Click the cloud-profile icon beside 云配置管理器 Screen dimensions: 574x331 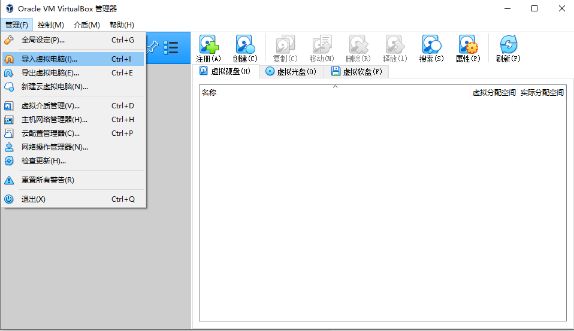pos(9,133)
